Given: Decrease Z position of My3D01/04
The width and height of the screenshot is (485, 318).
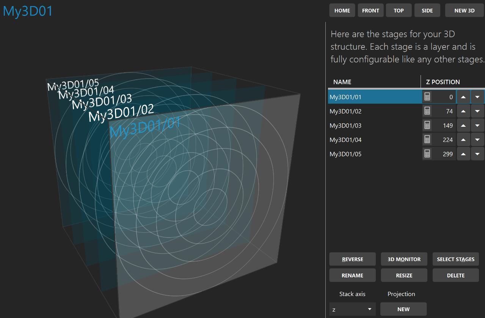Looking at the screenshot, I should pos(477,140).
